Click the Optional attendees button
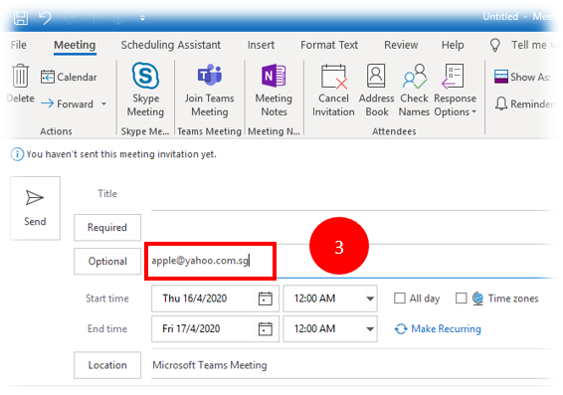This screenshot has height=395, width=563. pos(107,261)
